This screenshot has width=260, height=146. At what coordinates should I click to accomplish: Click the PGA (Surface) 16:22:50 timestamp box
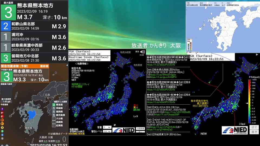click(89, 53)
